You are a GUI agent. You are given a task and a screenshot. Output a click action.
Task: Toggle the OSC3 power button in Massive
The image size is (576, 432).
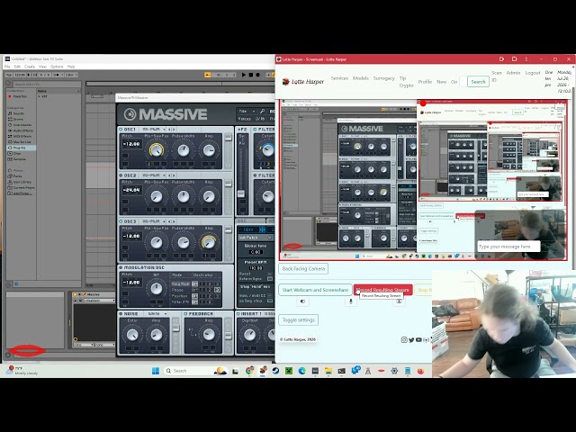[x=121, y=221]
